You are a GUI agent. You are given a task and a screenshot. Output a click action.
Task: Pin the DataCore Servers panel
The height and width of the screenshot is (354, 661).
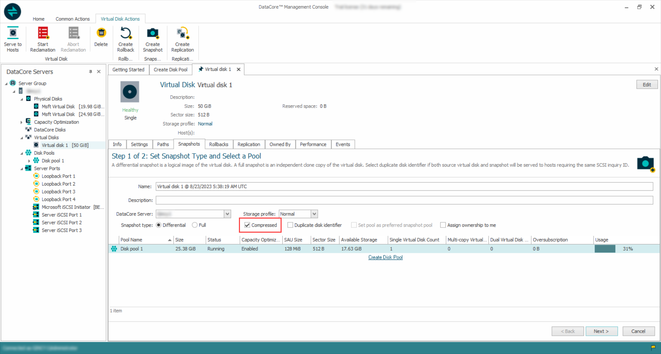91,72
